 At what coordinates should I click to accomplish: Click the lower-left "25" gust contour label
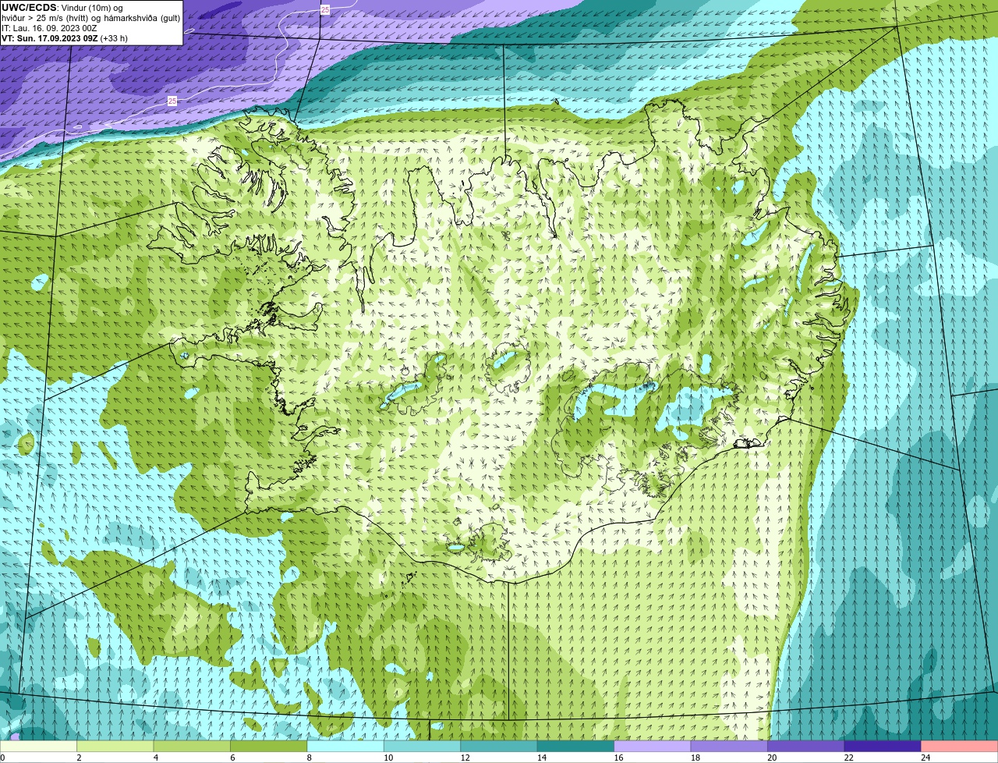(x=172, y=101)
